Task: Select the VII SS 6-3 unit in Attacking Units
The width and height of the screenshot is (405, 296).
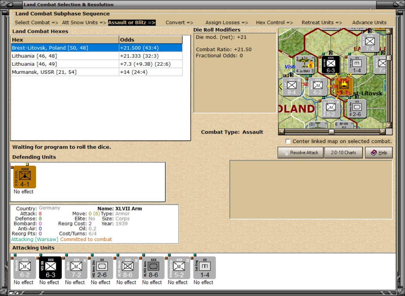Action: (x=51, y=268)
